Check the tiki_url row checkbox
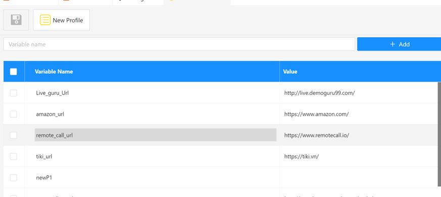441x197 pixels. click(x=14, y=156)
